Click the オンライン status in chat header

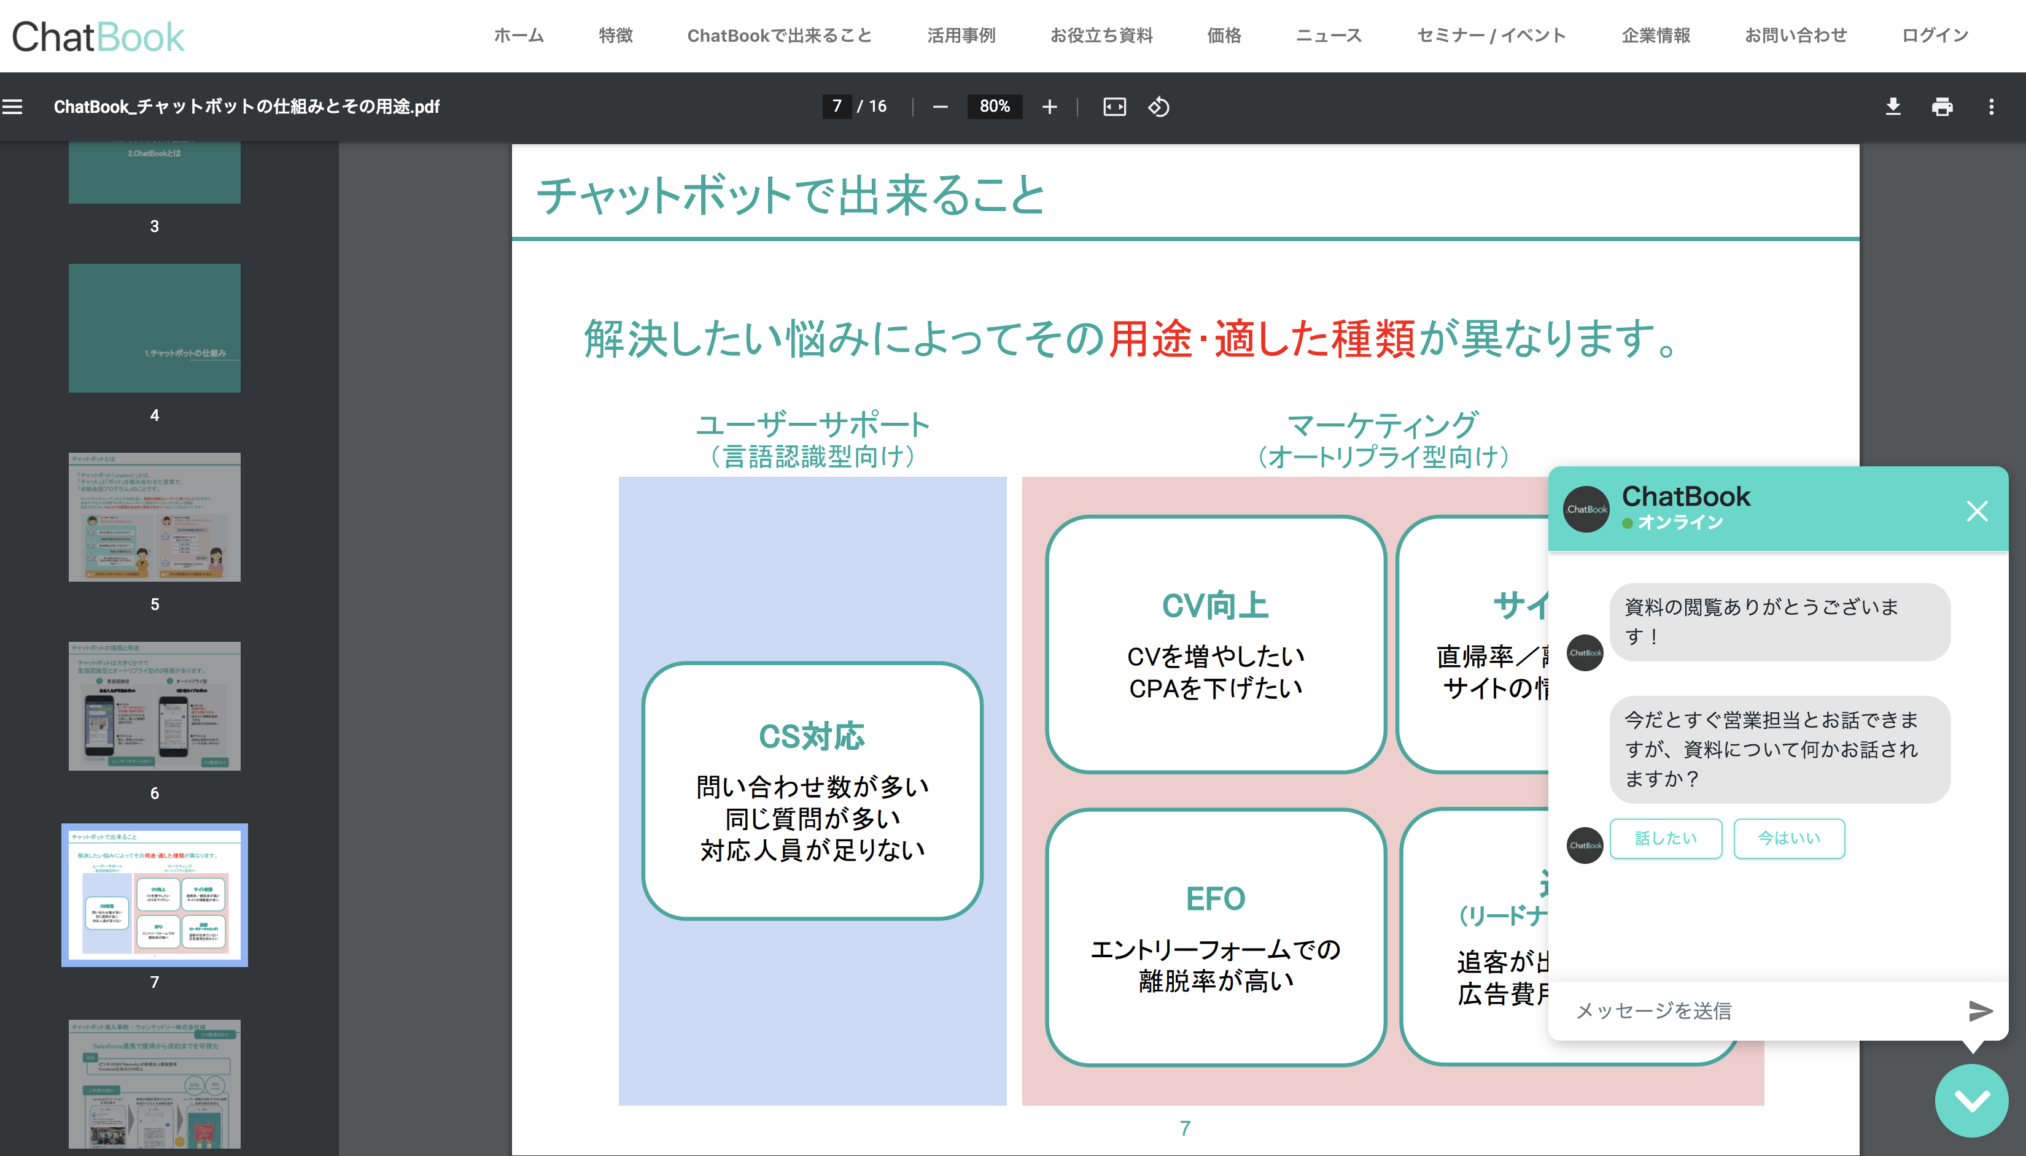coord(1672,522)
